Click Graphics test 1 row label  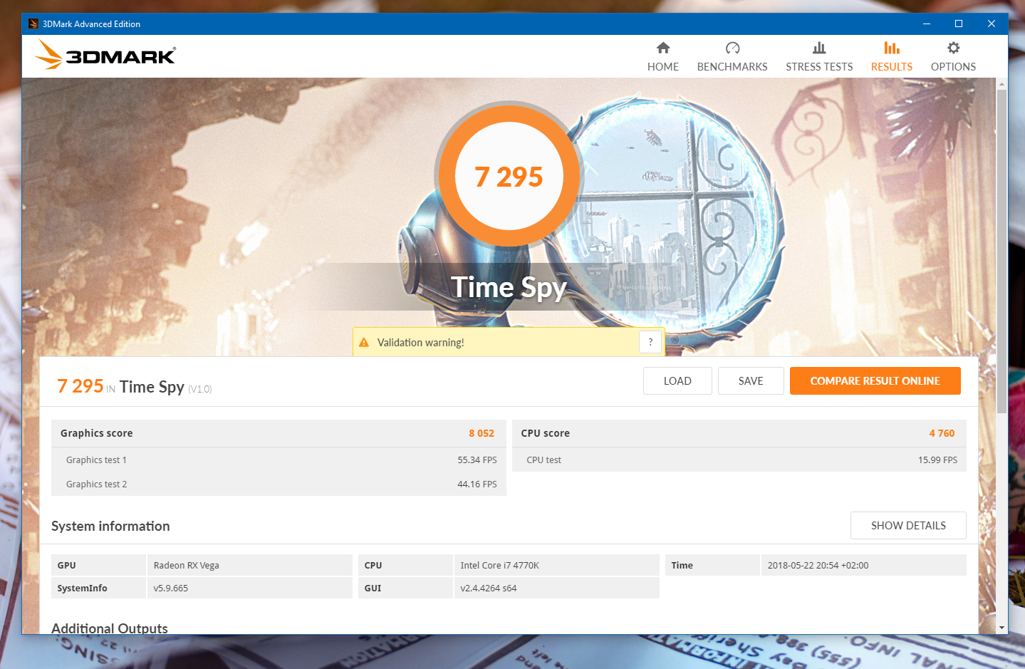point(96,460)
